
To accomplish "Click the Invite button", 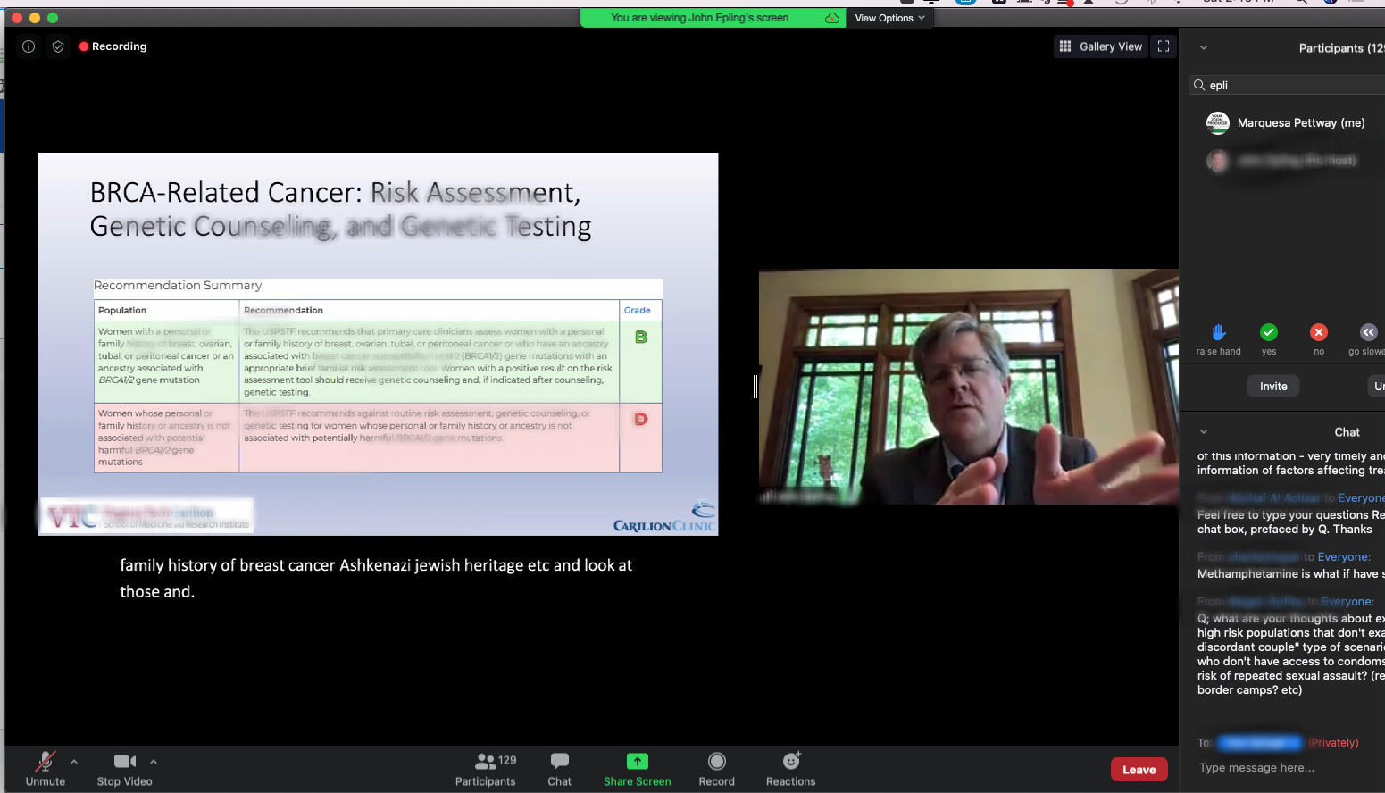I will pos(1273,386).
